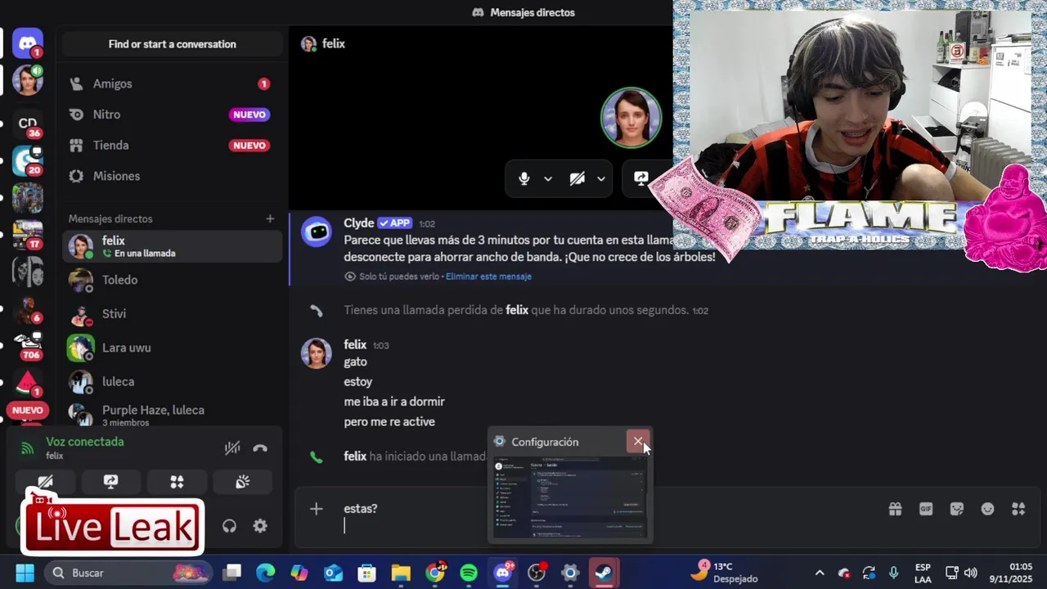Open microphone options dropdown arrow
Image resolution: width=1047 pixels, height=589 pixels.
point(548,179)
